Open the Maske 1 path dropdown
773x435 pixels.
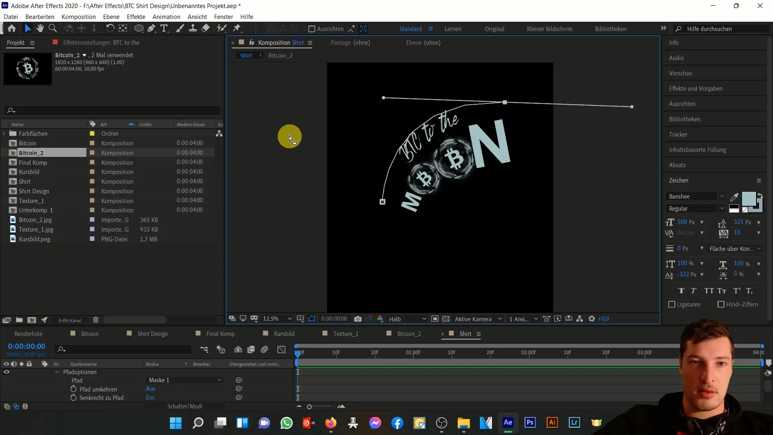[x=184, y=380]
